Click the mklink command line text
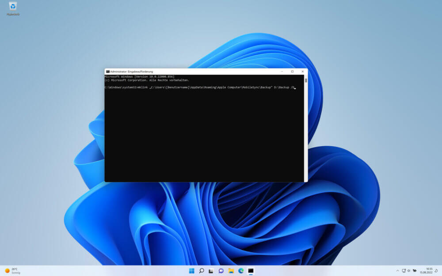Screen dimensions: 442x276 (200, 87)
